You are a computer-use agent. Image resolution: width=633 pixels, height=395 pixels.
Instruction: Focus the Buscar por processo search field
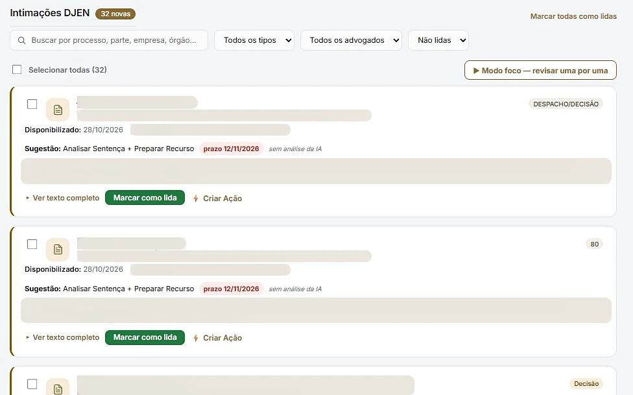click(x=109, y=40)
